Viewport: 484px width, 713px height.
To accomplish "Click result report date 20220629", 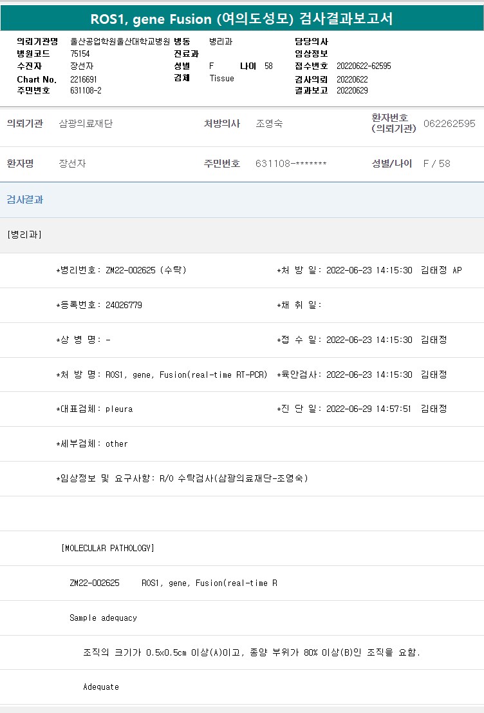I will coord(352,90).
